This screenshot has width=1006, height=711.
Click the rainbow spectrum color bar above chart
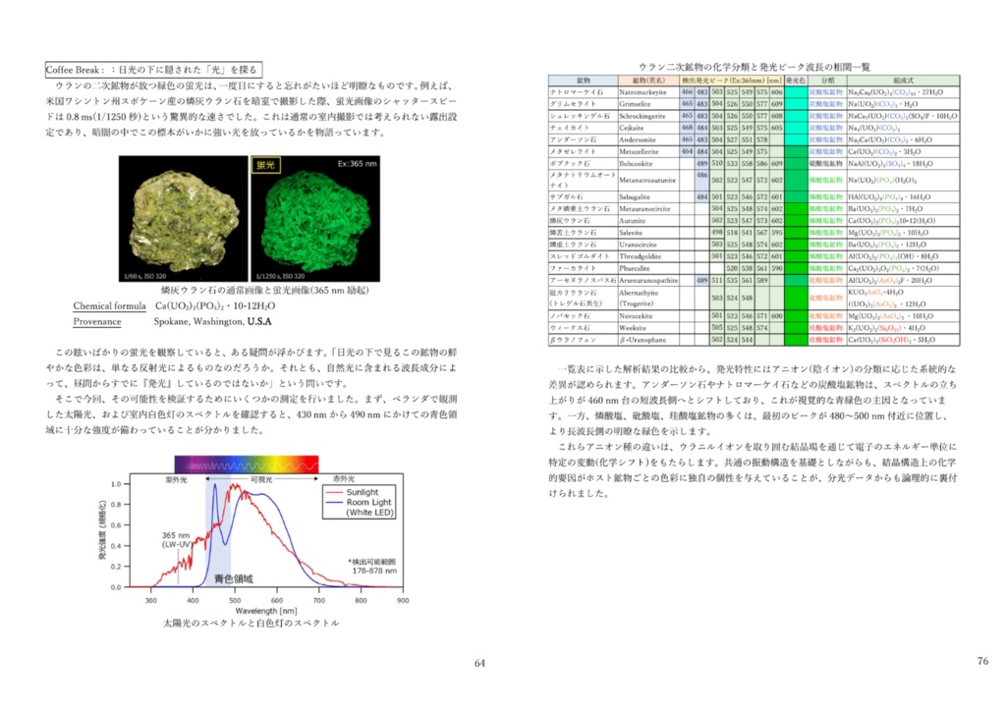[247, 465]
